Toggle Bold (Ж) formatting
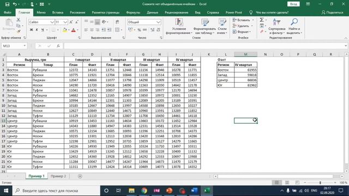 coord(32,30)
